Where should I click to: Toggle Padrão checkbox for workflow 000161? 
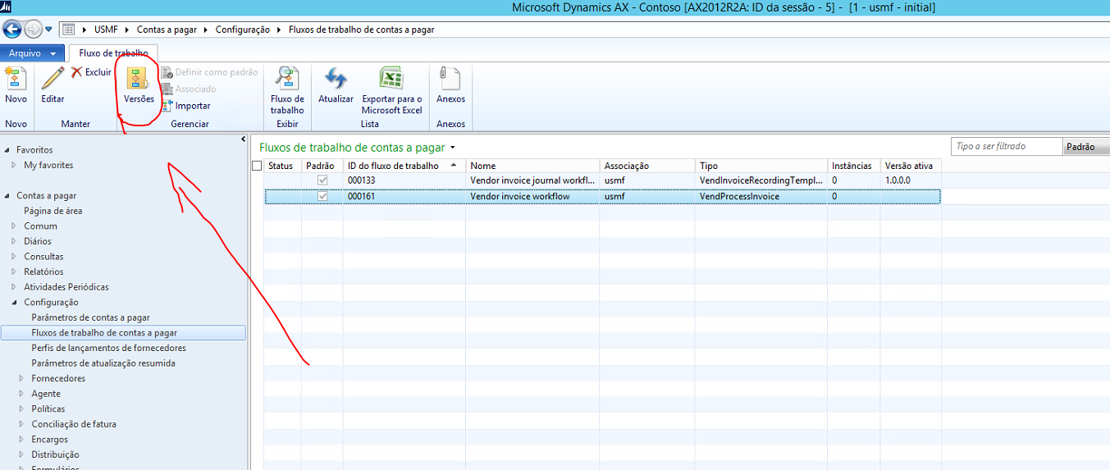pos(322,196)
